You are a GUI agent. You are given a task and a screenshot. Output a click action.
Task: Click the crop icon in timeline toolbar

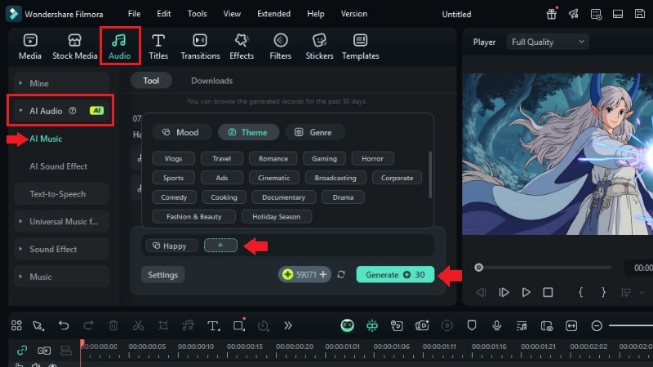(x=163, y=325)
